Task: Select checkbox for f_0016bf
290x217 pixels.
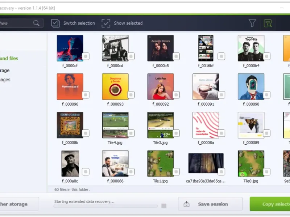Action: pos(221,56)
